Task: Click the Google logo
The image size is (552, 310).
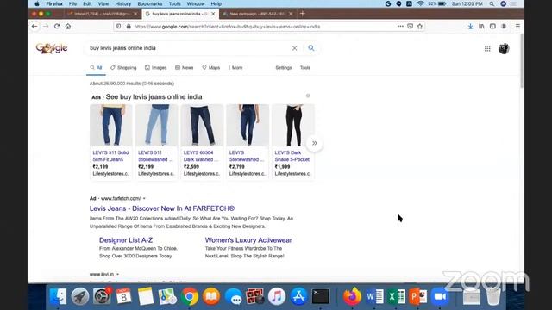Action: click(x=52, y=48)
